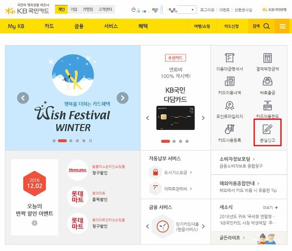Open the 서비스 menu
Image resolution: width=292 pixels, height=251 pixels.
point(111,26)
